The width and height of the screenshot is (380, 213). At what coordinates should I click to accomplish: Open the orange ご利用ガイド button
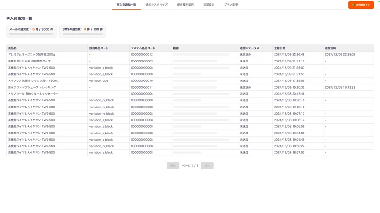pos(361,5)
